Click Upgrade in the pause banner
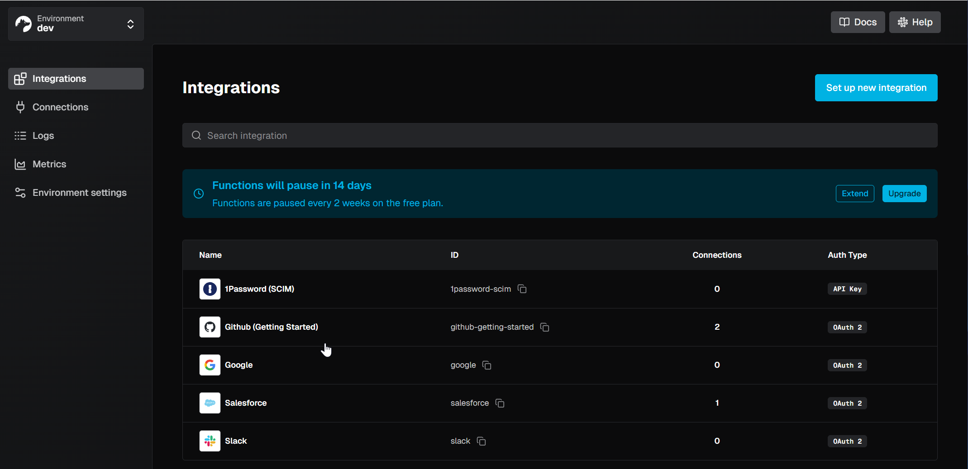 (x=905, y=194)
